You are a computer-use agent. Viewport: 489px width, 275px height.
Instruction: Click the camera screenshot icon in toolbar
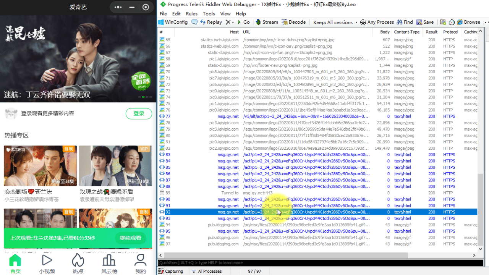[443, 22]
